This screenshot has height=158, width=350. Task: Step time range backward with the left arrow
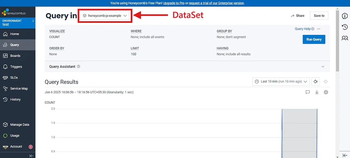click(x=316, y=82)
